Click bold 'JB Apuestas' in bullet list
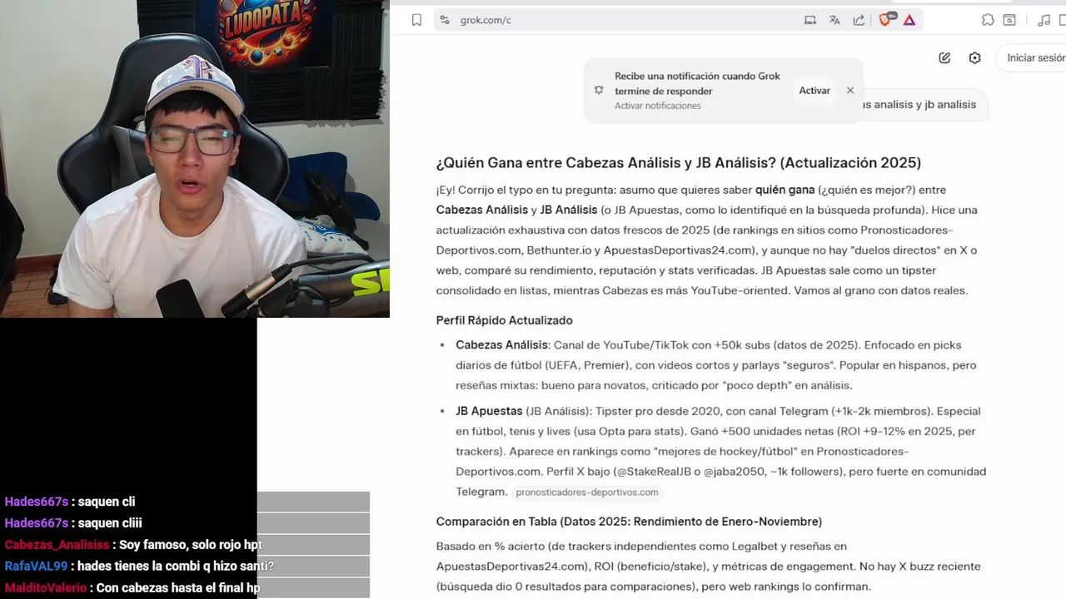Image resolution: width=1066 pixels, height=599 pixels. [x=489, y=411]
